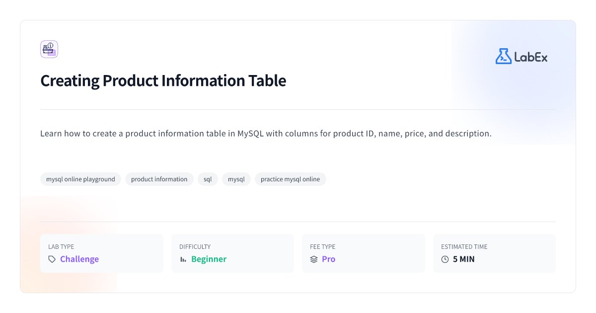Viewport: 596px width, 313px height.
Task: Click the Creating Product Information Table title
Action: (x=163, y=80)
